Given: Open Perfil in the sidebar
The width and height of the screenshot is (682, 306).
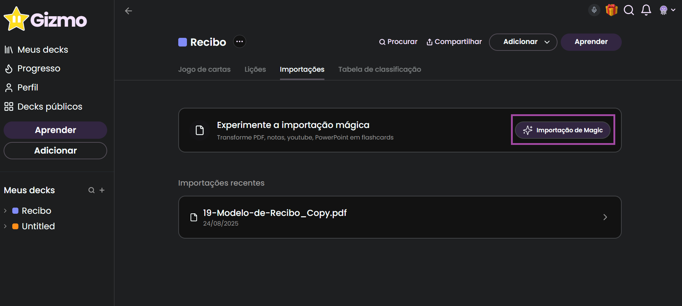Looking at the screenshot, I should tap(21, 88).
